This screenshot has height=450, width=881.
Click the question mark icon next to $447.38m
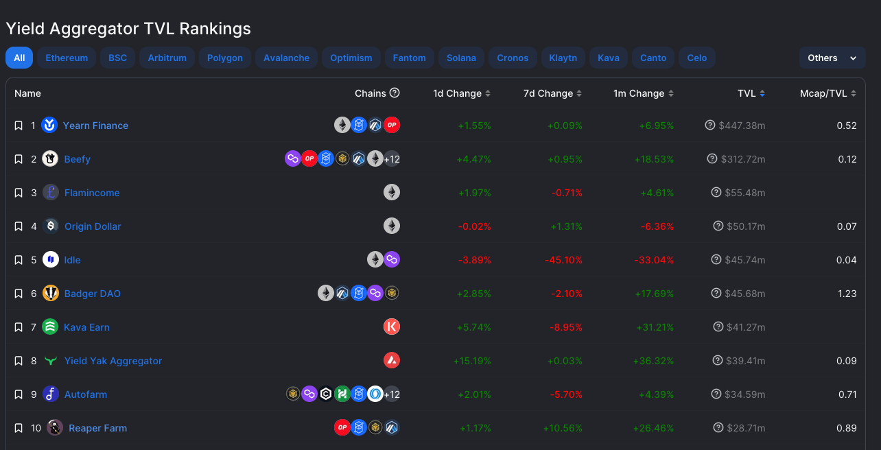click(x=710, y=125)
